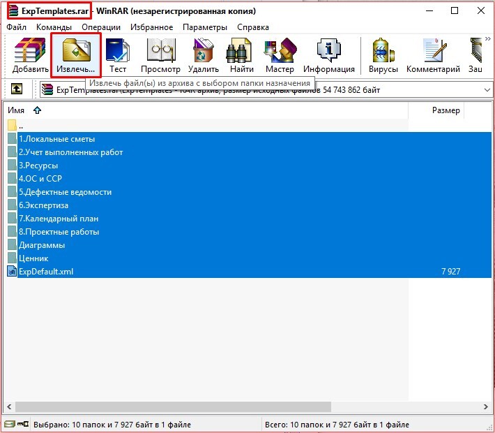Open the Просмотр viewer tool
The height and width of the screenshot is (433, 495).
[x=160, y=55]
